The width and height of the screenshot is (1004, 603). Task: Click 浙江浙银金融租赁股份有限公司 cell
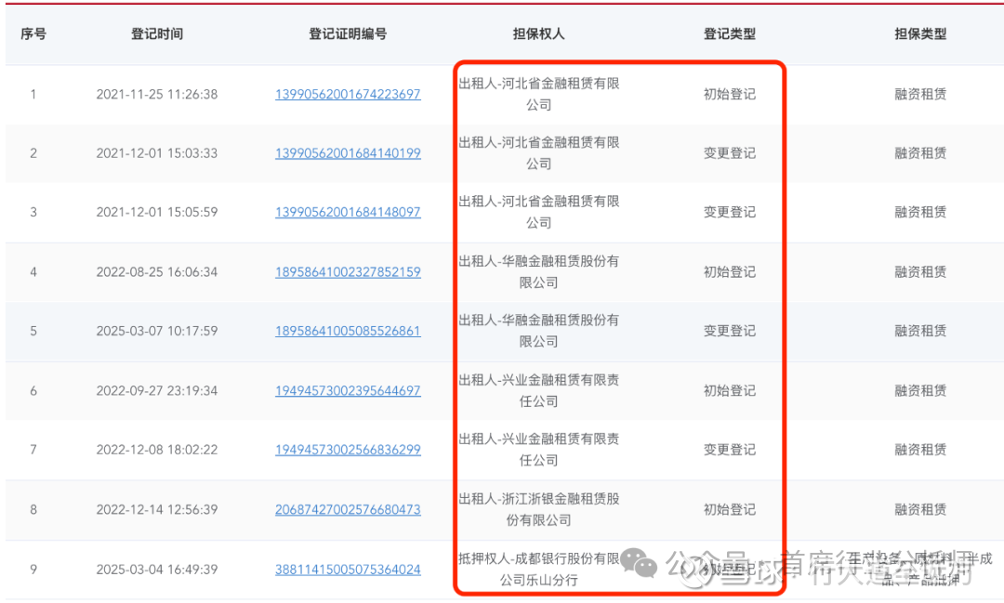[538, 509]
